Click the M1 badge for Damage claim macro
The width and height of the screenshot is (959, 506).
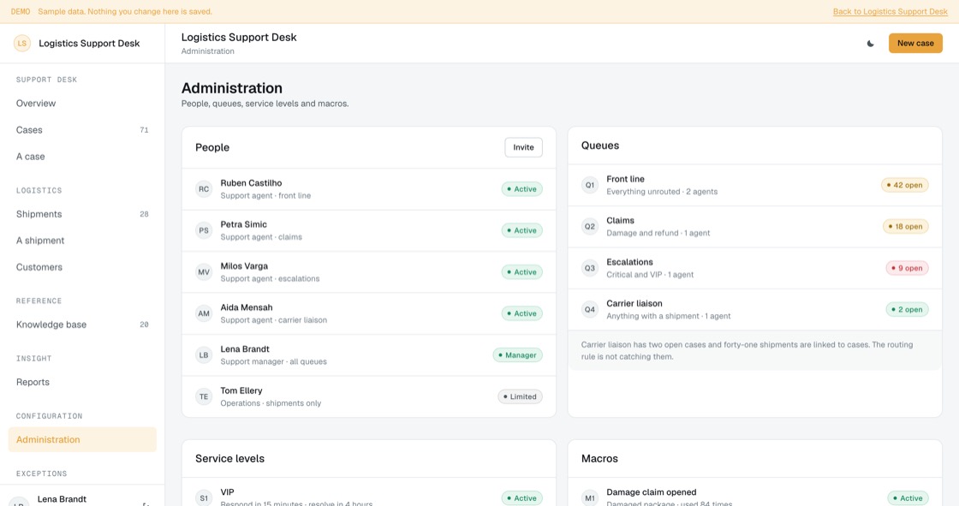point(590,498)
